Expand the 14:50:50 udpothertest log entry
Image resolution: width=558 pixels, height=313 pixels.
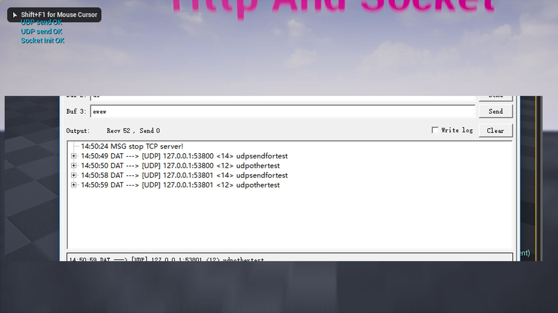pyautogui.click(x=74, y=165)
